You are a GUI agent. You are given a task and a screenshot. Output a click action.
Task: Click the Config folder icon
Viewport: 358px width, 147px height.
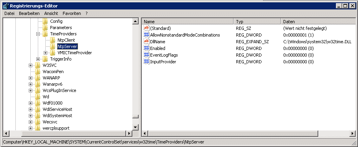tap(45, 22)
